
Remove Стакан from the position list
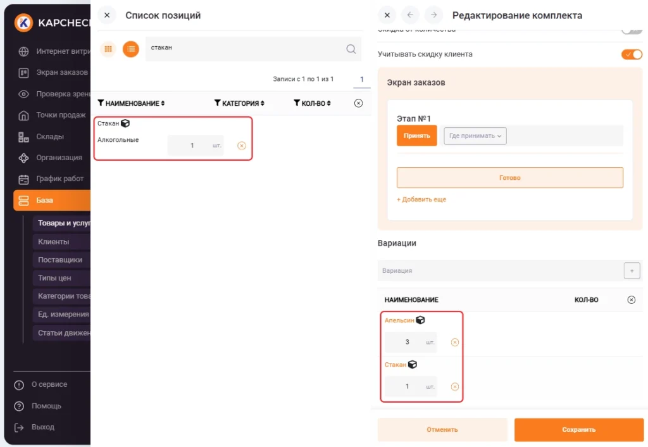(x=241, y=146)
